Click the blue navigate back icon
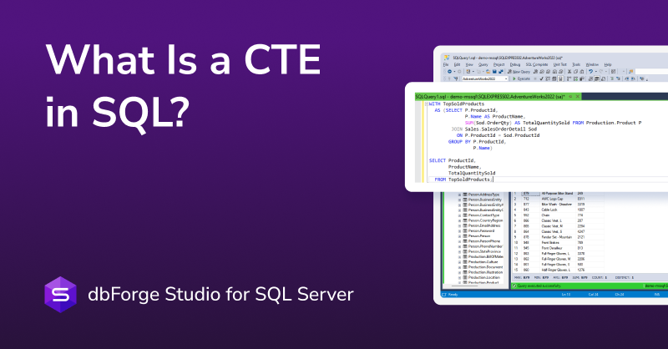Image resolution: width=668 pixels, height=349 pixels. (x=449, y=72)
